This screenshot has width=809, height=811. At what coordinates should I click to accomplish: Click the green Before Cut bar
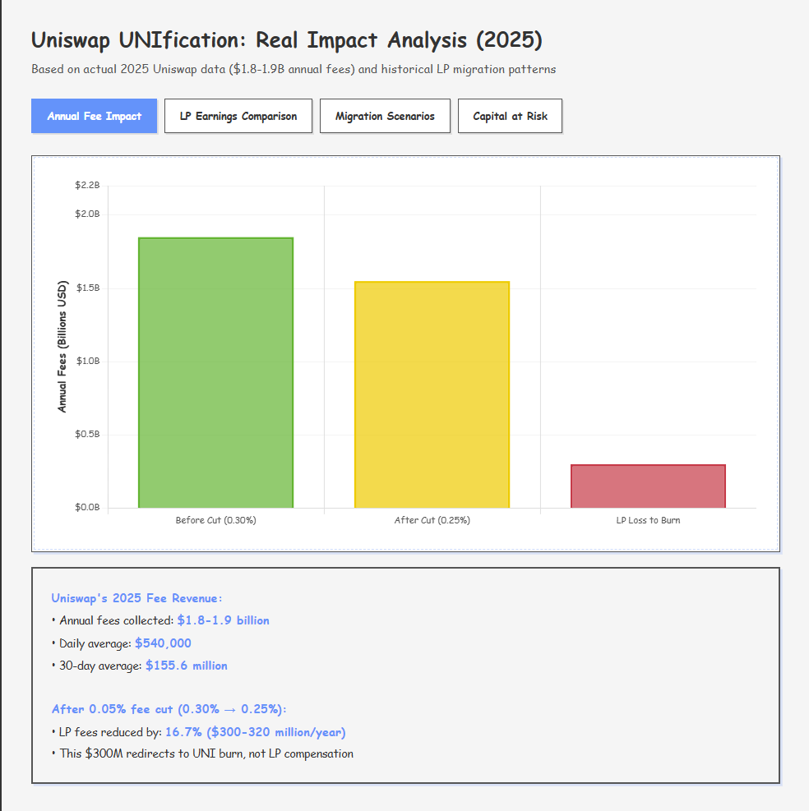tap(216, 372)
